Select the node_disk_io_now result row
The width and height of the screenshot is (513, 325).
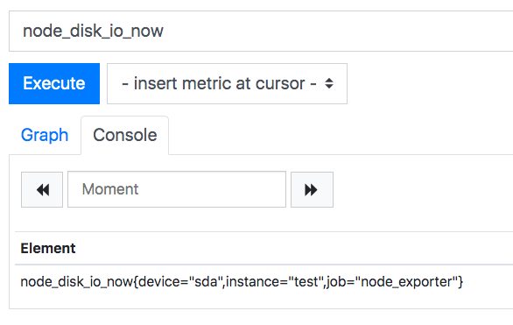tap(264, 282)
